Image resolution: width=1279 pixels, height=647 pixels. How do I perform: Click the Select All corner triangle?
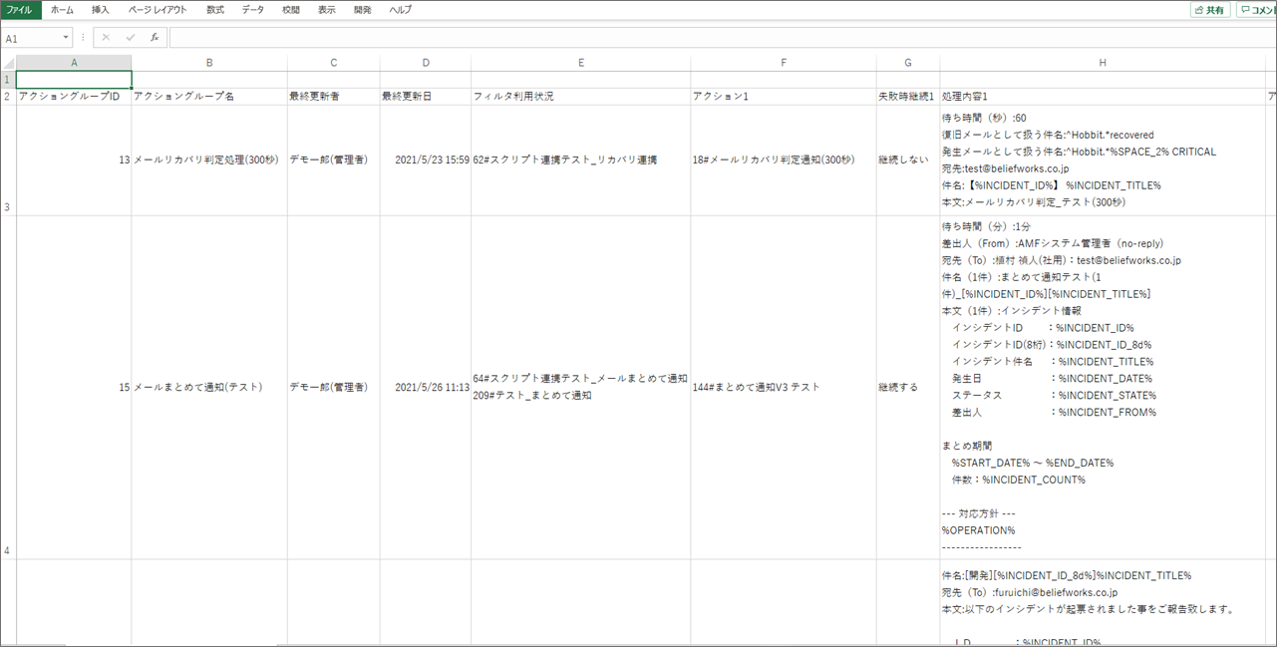[8, 63]
